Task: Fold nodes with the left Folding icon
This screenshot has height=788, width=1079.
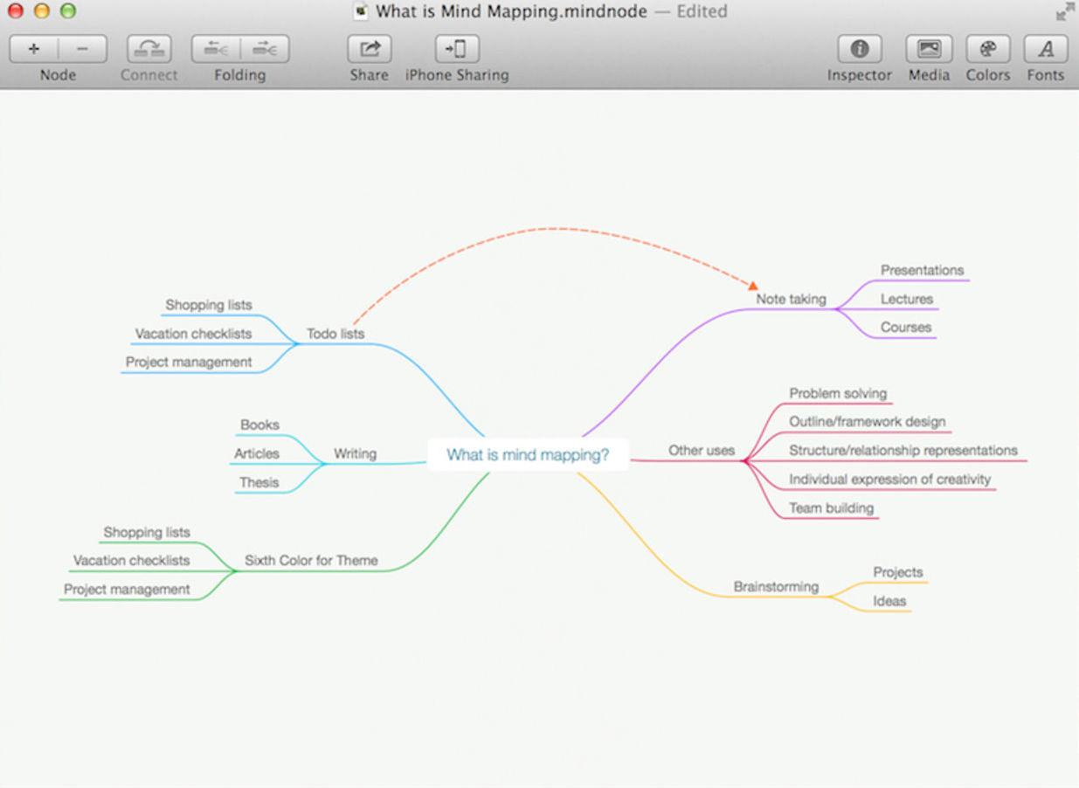Action: pyautogui.click(x=216, y=49)
